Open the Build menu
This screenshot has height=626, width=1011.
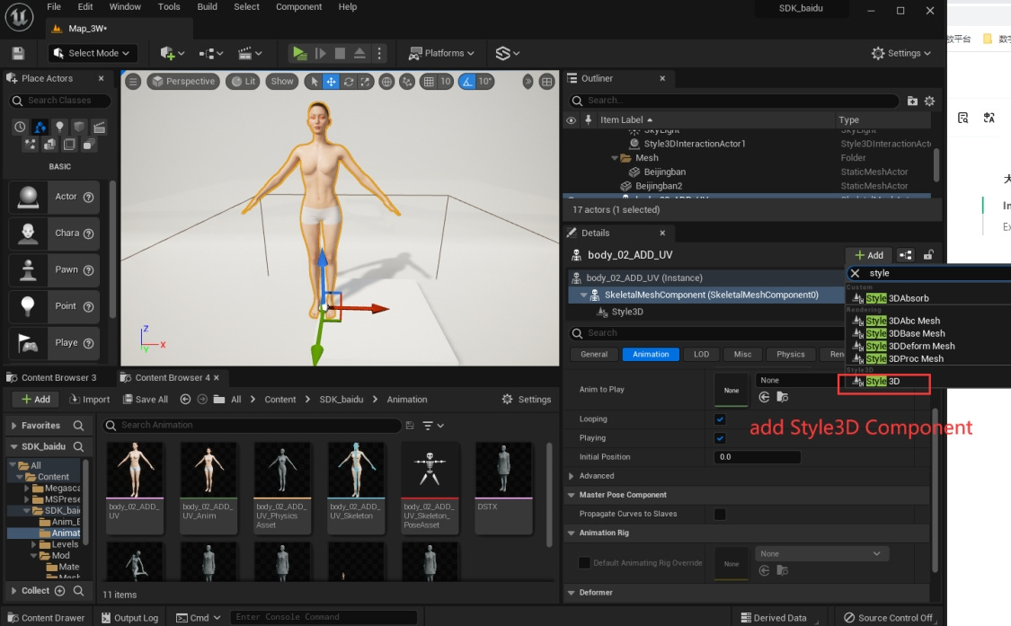coord(207,7)
